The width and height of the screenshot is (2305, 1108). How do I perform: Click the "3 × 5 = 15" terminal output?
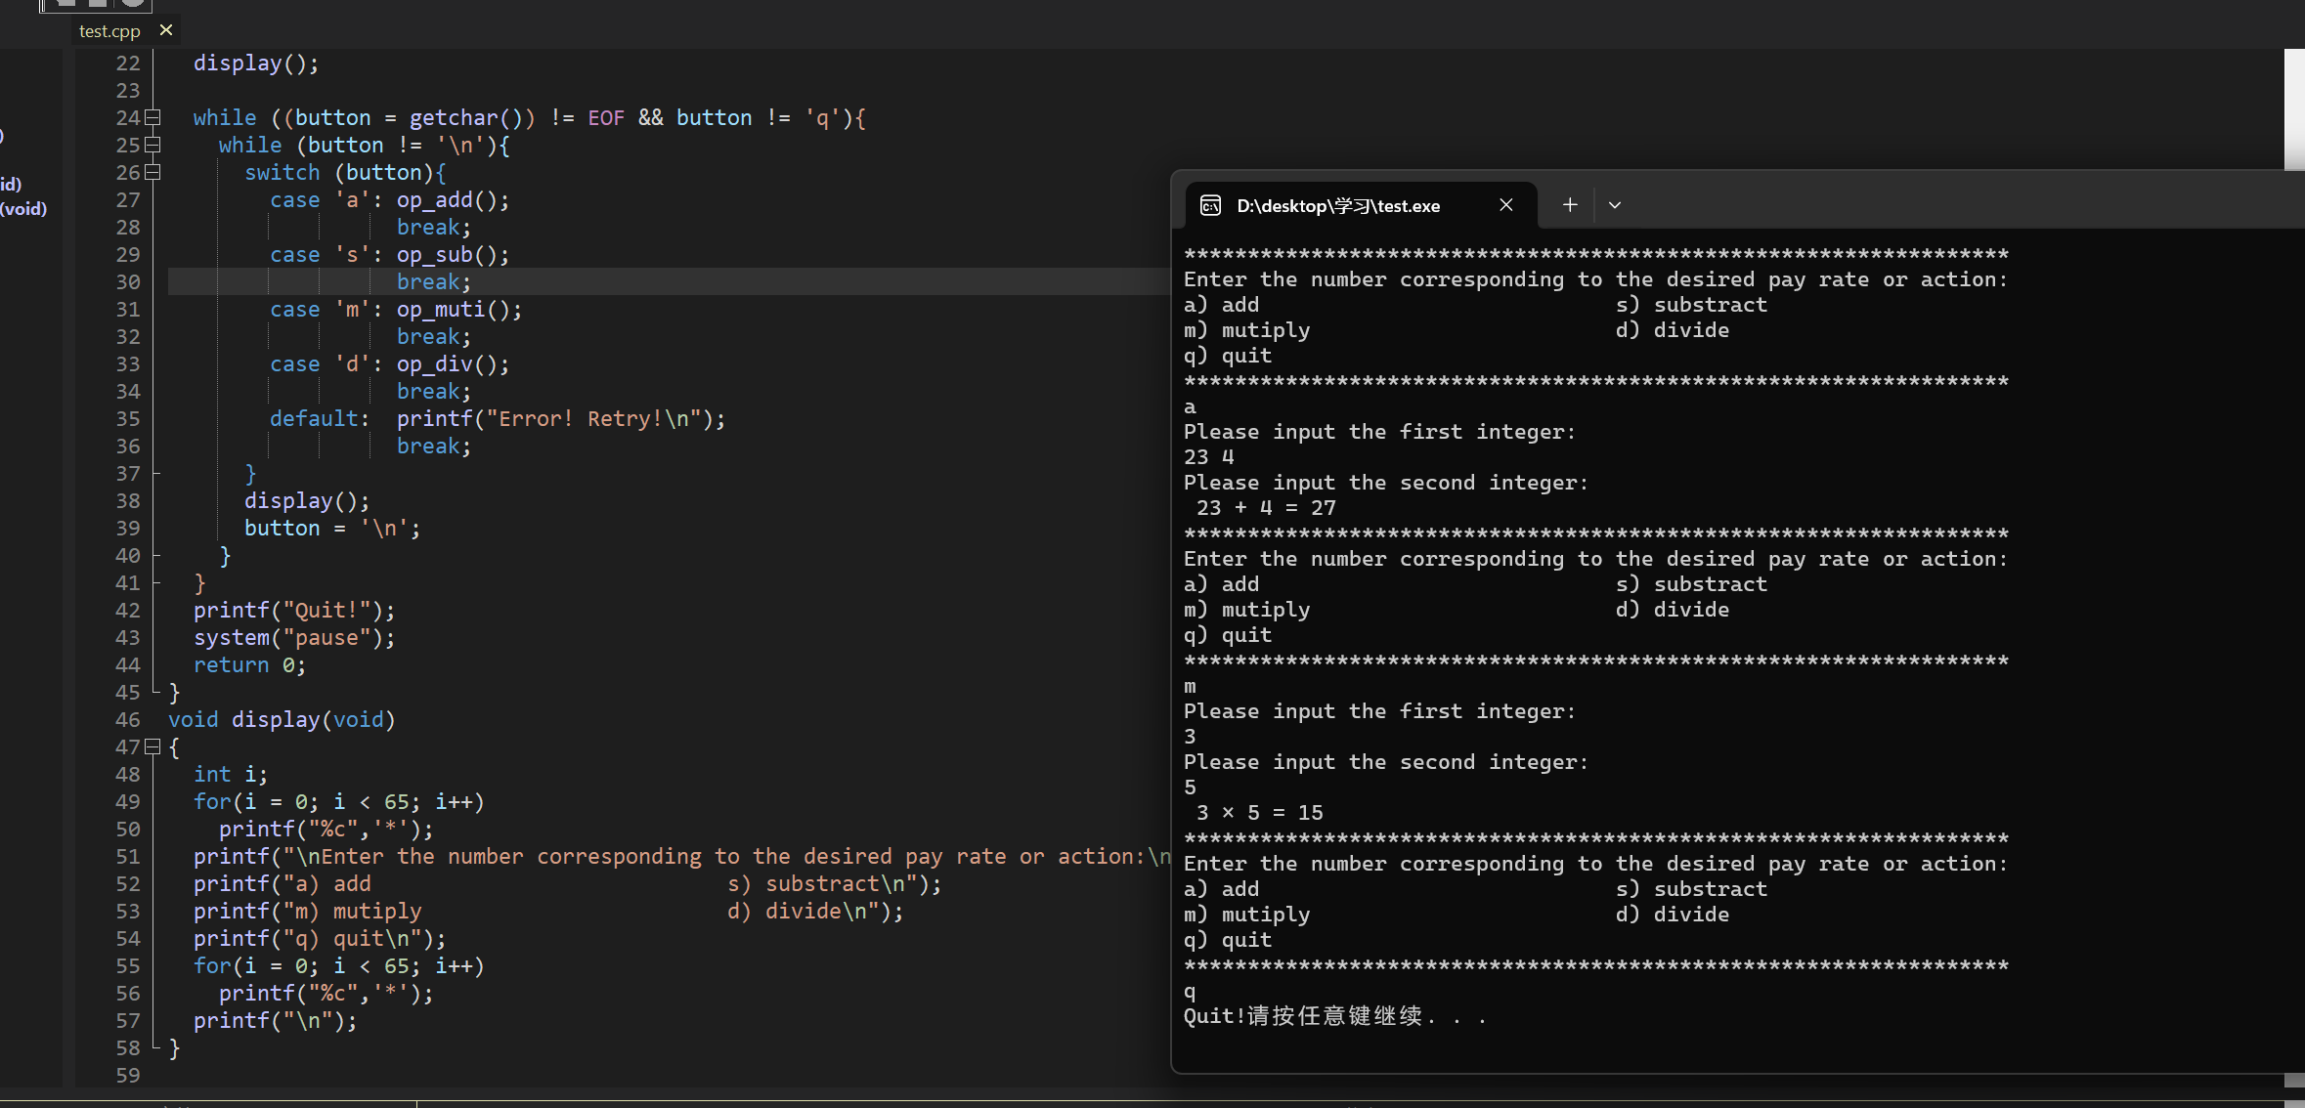[1259, 813]
